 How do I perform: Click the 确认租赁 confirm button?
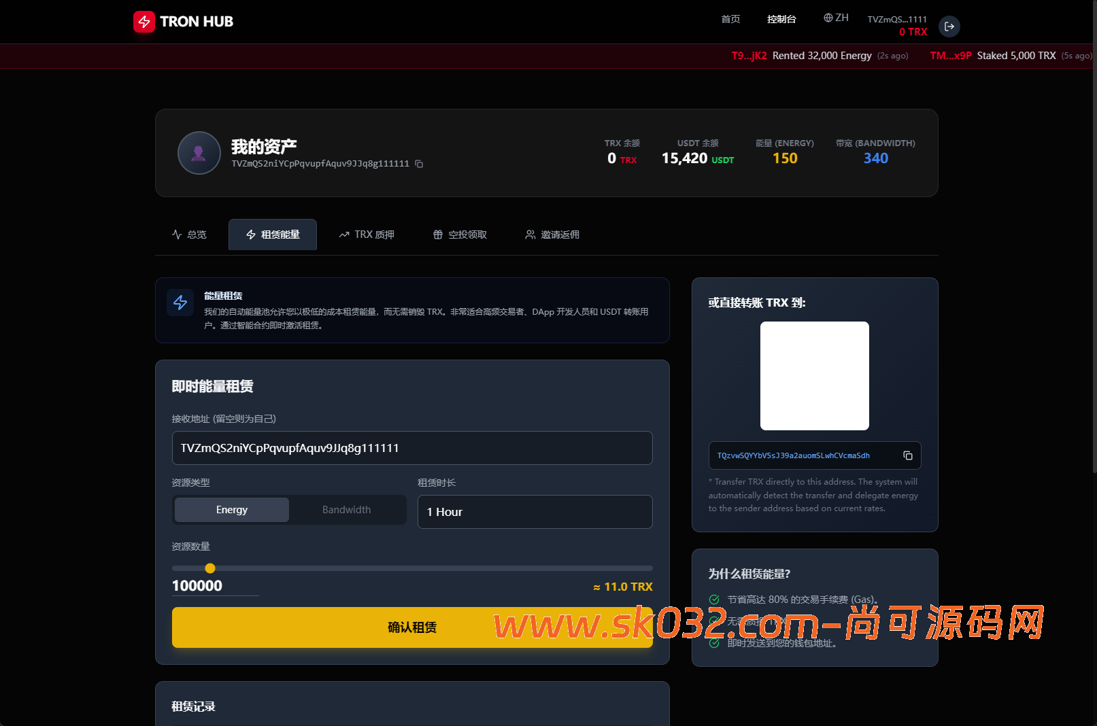pos(411,627)
